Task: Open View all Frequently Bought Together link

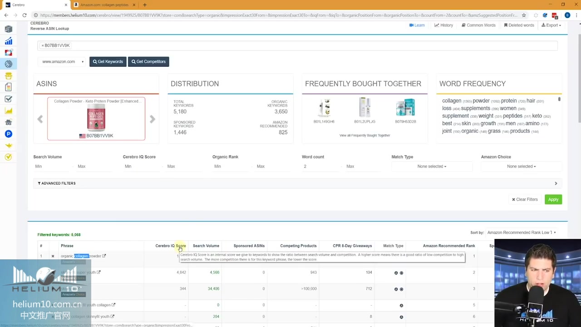Action: (x=364, y=135)
